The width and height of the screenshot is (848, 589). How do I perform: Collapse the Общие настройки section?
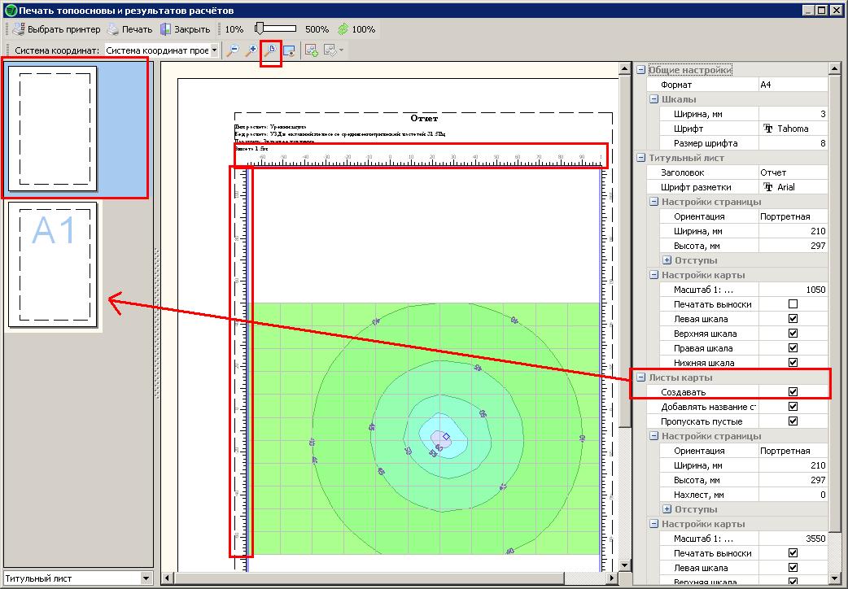pyautogui.click(x=640, y=70)
